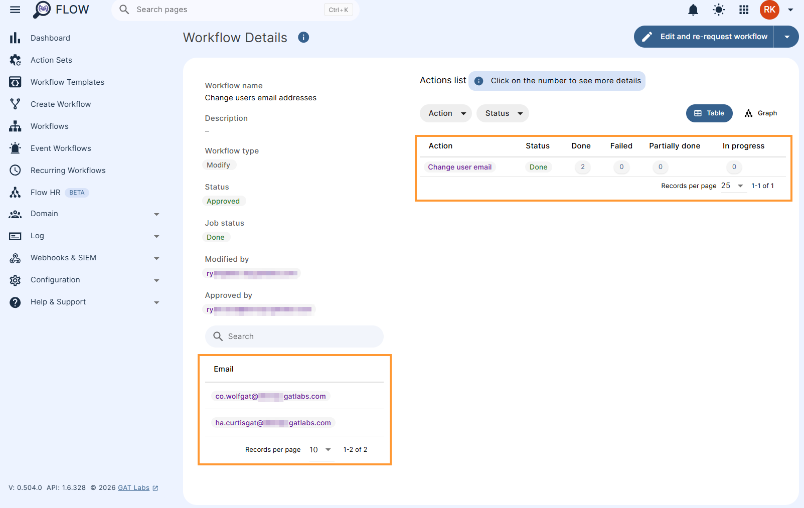Viewport: 804px width, 508px height.
Task: Expand the Domain section chevron
Action: coord(156,215)
